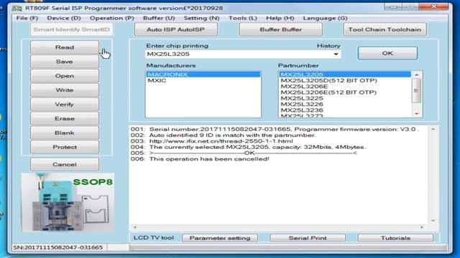
Task: Click the Partnumber list scrollbar thumb
Action: point(417,91)
